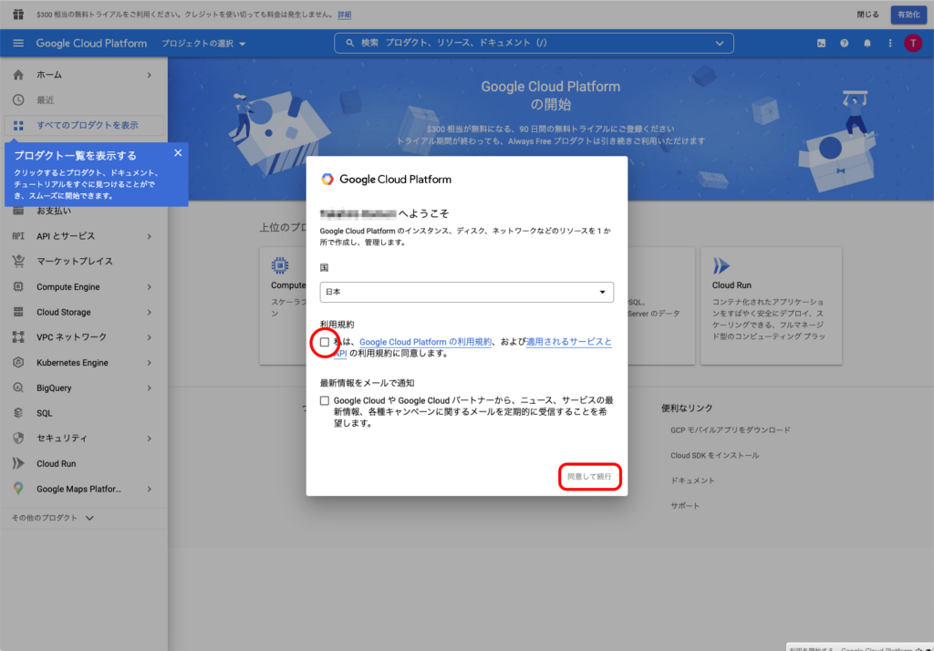Screen dimensions: 934x651
Task: Expand the その他のプロダクト section
Action: [53, 518]
